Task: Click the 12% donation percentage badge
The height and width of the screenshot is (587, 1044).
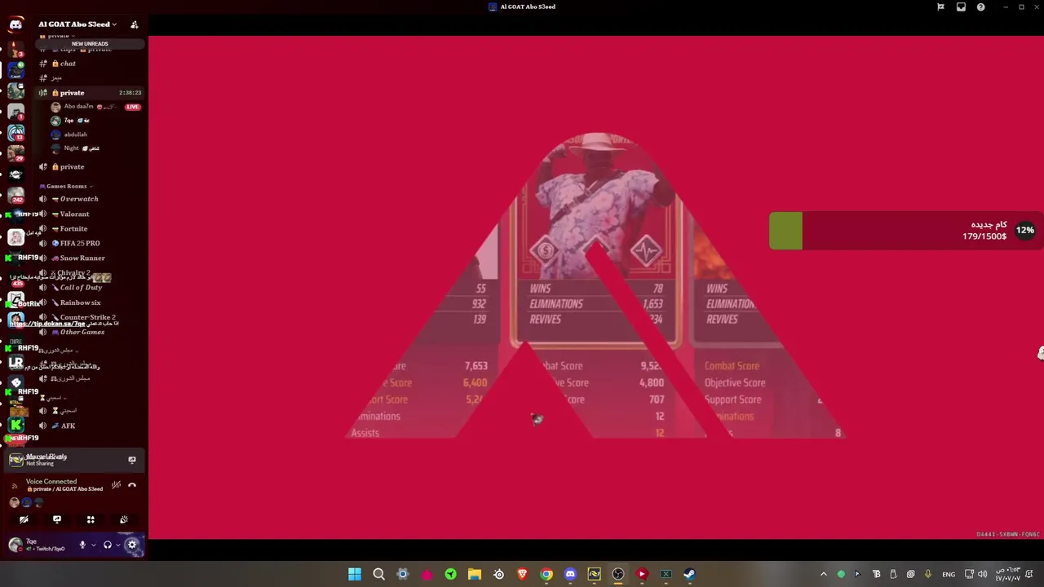Action: click(1025, 231)
